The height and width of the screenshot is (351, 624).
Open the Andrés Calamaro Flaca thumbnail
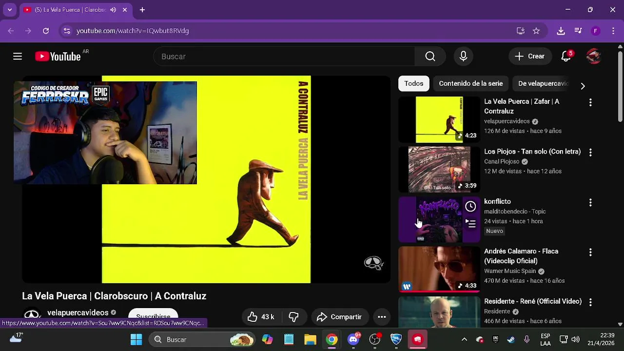(439, 269)
